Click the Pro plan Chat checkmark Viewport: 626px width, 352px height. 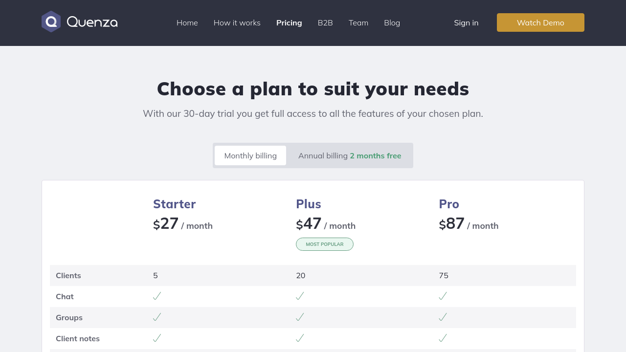click(443, 296)
